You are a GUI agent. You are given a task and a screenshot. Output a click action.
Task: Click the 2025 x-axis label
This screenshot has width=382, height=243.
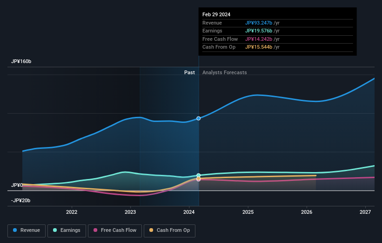pos(248,212)
